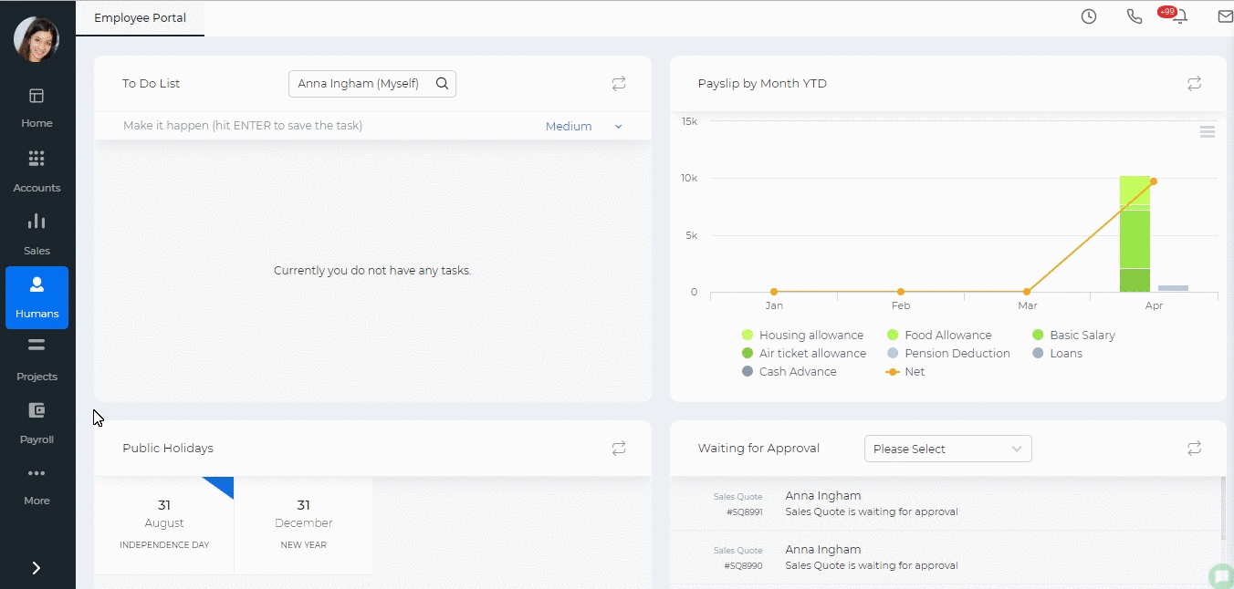Screen dimensions: 1234x589
Task: Toggle Loans legend item
Action: [1057, 353]
